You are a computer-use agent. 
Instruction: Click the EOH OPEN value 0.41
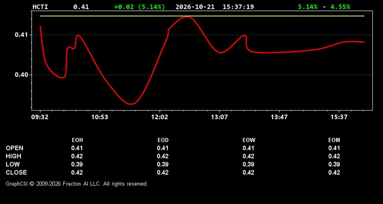click(x=77, y=148)
